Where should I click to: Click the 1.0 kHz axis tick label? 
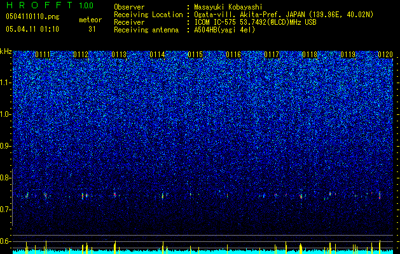[5, 114]
